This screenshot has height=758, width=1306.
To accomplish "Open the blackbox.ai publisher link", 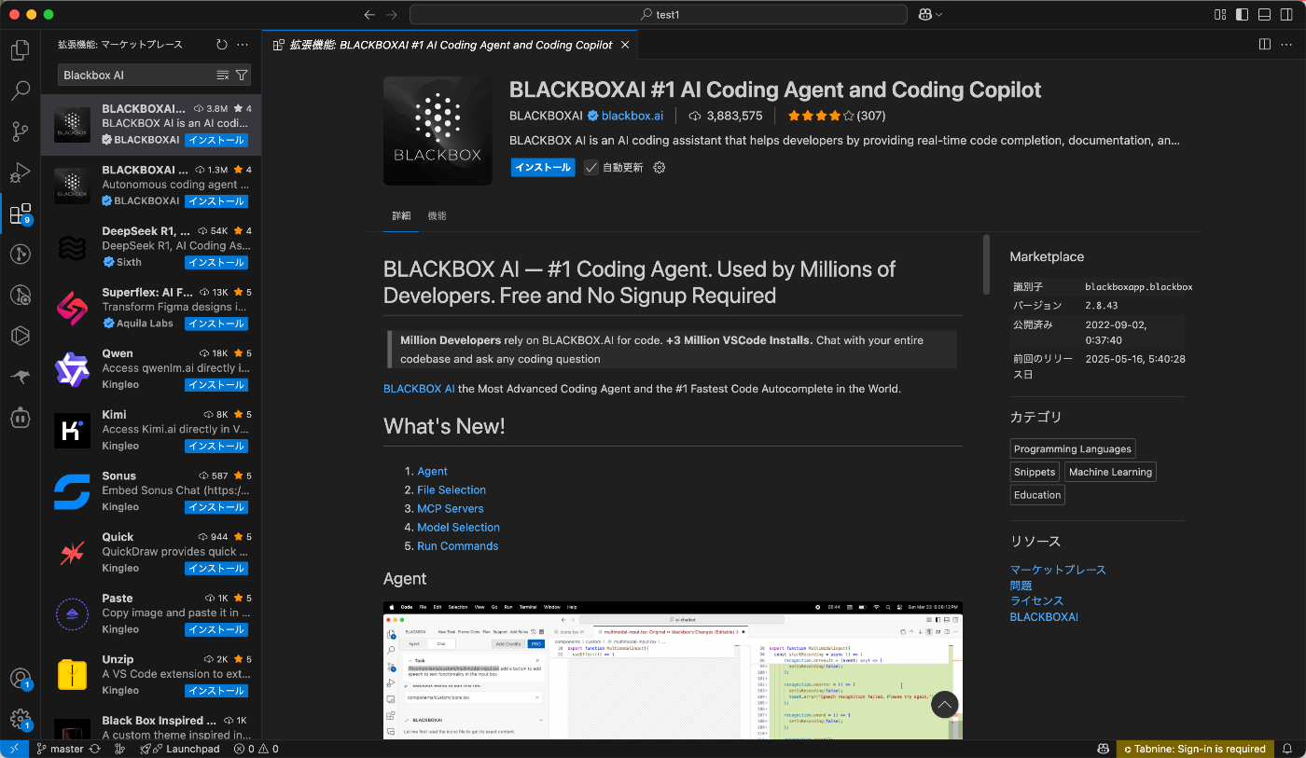I will pos(632,116).
